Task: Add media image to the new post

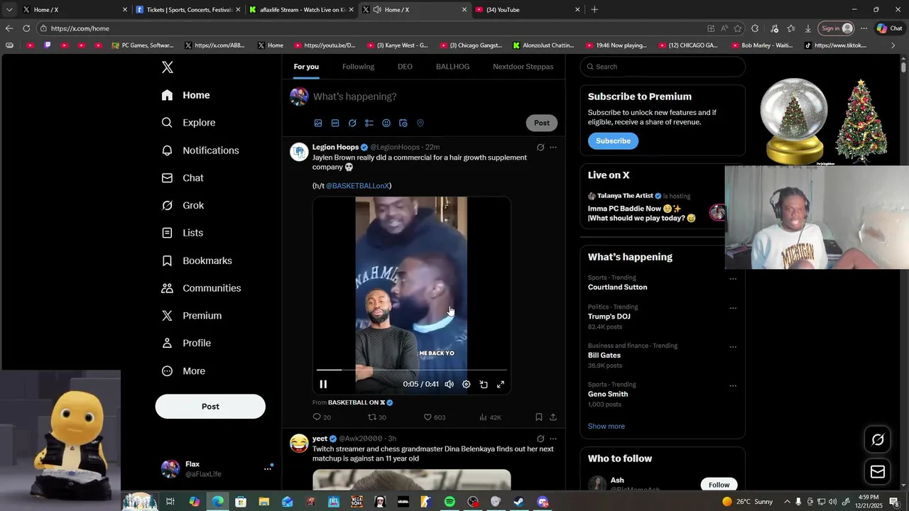Action: click(x=318, y=123)
